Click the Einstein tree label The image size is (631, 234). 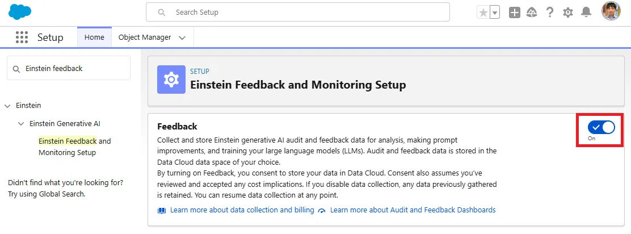click(x=28, y=106)
